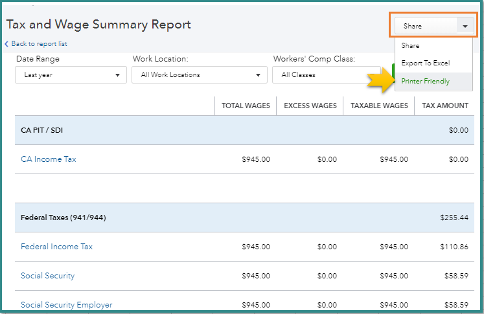Screen dimensions: 484x314
Task: Click the $110.86 Federal Income Tax amount
Action: tap(454, 247)
